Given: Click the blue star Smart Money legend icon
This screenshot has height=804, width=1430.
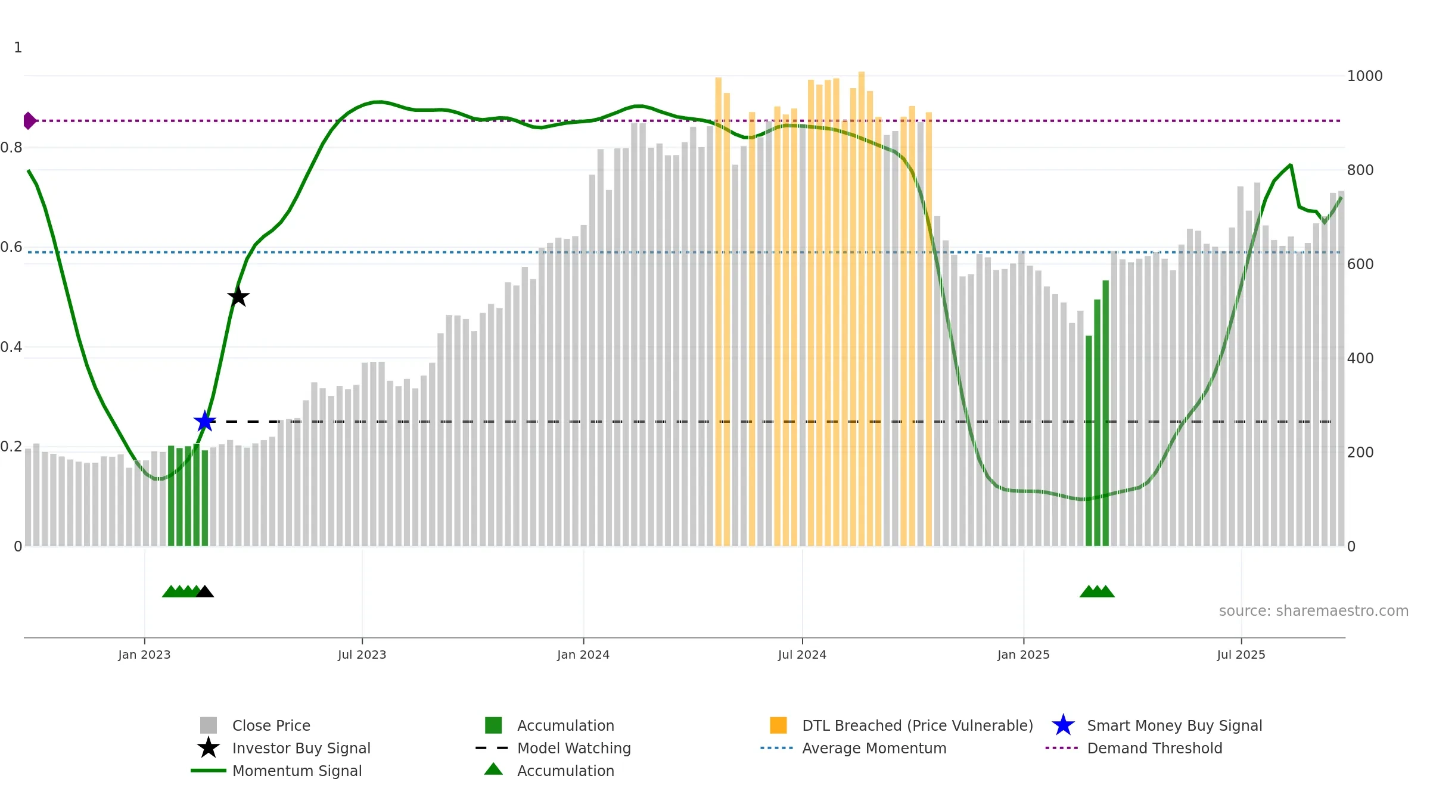Looking at the screenshot, I should pos(1063,725).
